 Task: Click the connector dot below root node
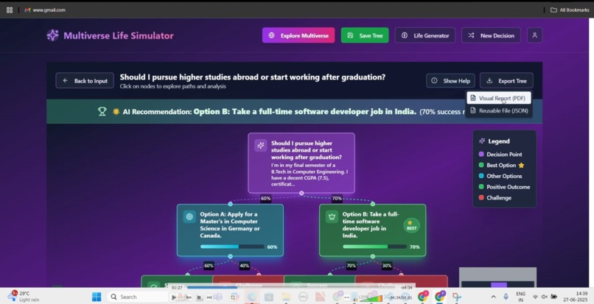click(301, 193)
